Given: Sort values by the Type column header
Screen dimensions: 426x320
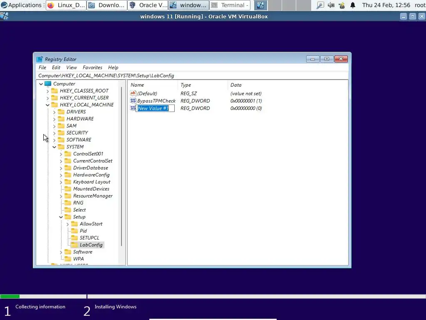Looking at the screenshot, I should (x=203, y=85).
